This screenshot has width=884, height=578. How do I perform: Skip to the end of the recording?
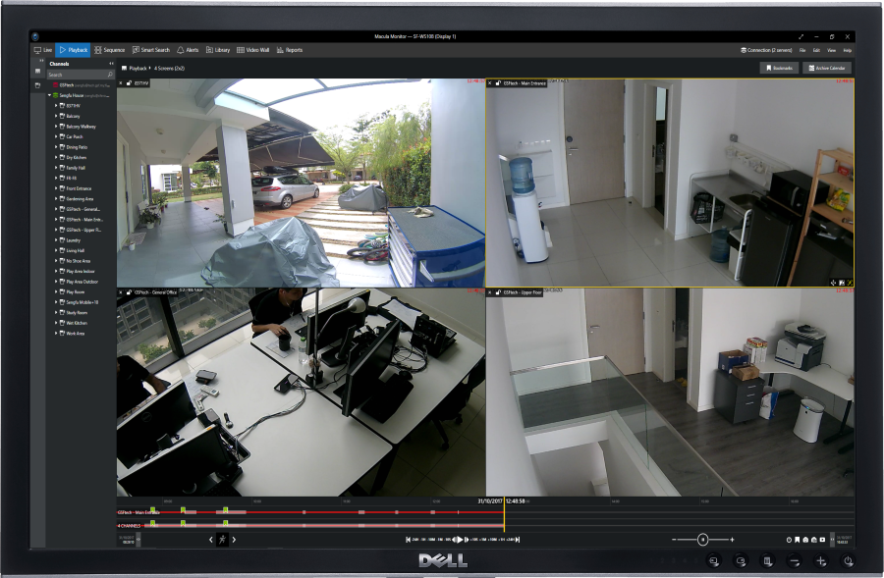coord(518,540)
